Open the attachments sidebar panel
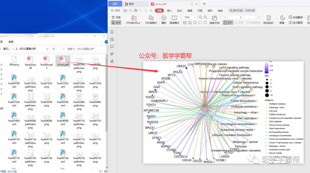 [112, 54]
